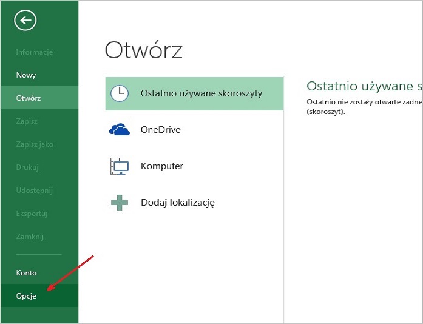The image size is (423, 324).
Task: Click the green plus add location icon
Action: tap(120, 202)
